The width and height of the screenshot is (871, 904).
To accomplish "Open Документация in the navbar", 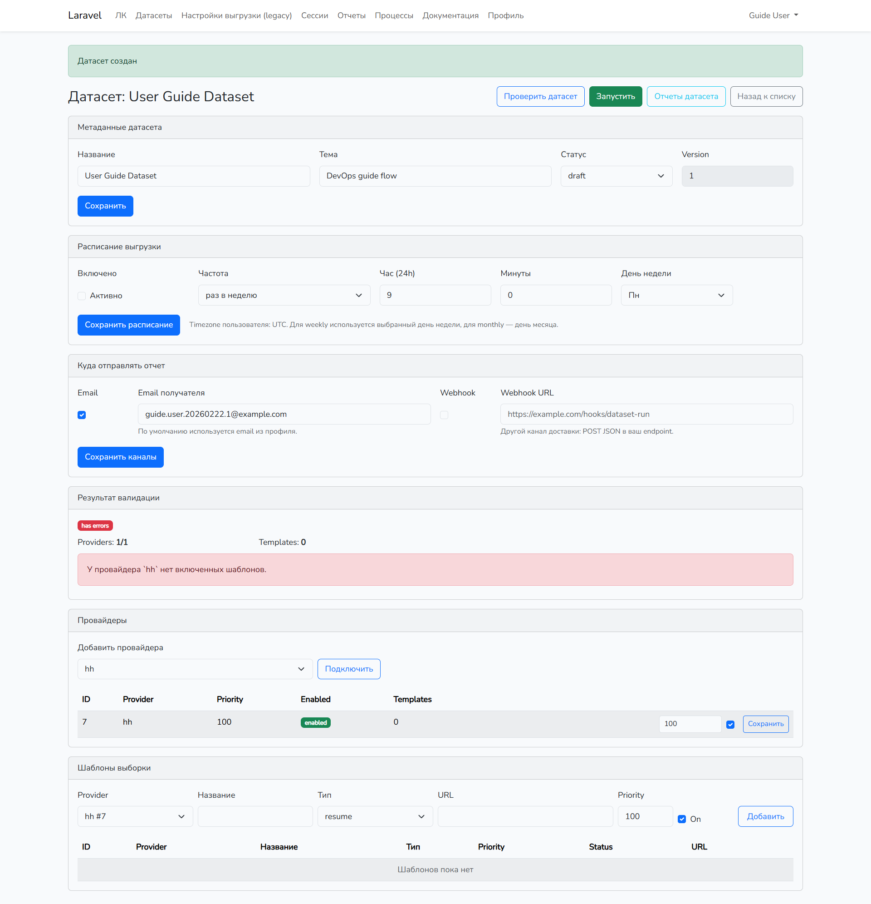I will coord(450,15).
